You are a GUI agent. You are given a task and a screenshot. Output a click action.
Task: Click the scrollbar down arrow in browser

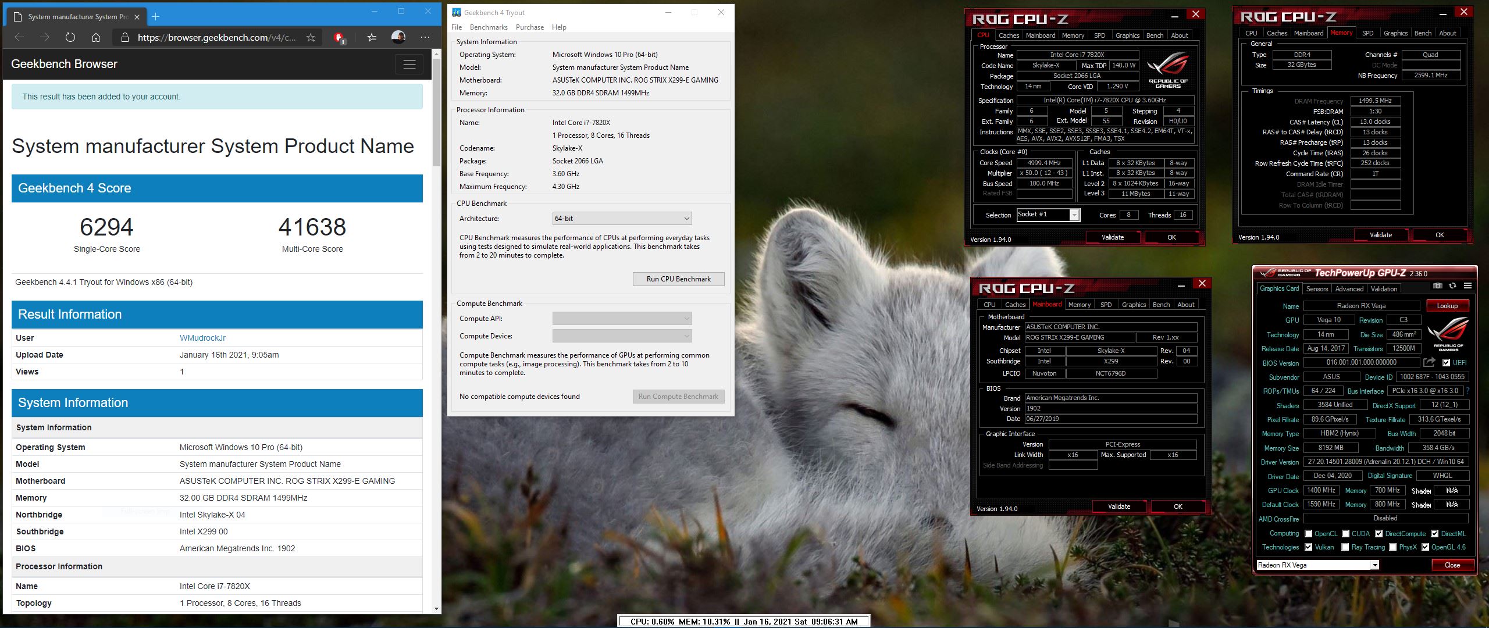[436, 609]
